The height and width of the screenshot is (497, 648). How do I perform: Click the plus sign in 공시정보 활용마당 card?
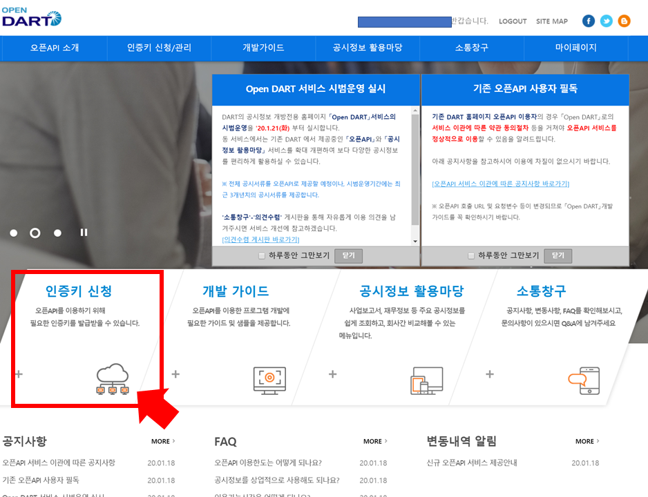333,374
